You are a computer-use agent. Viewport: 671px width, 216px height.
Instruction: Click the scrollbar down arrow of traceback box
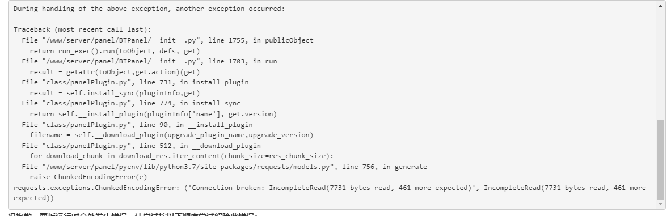pos(660,204)
